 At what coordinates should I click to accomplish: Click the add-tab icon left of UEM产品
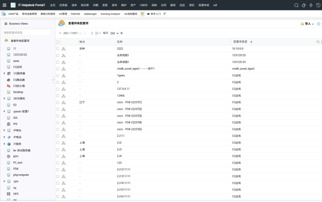coord(3,14)
